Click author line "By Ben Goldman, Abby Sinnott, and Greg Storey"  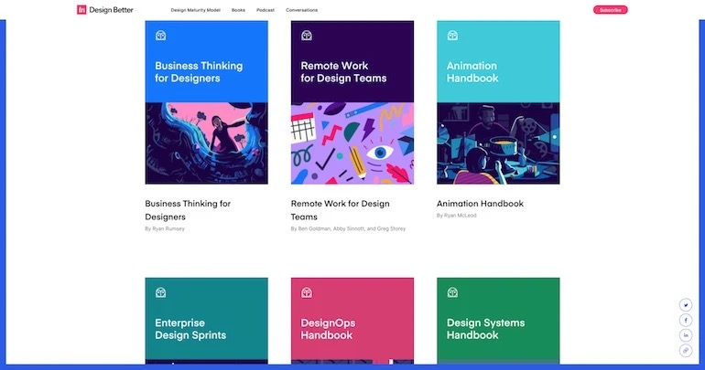(x=348, y=228)
